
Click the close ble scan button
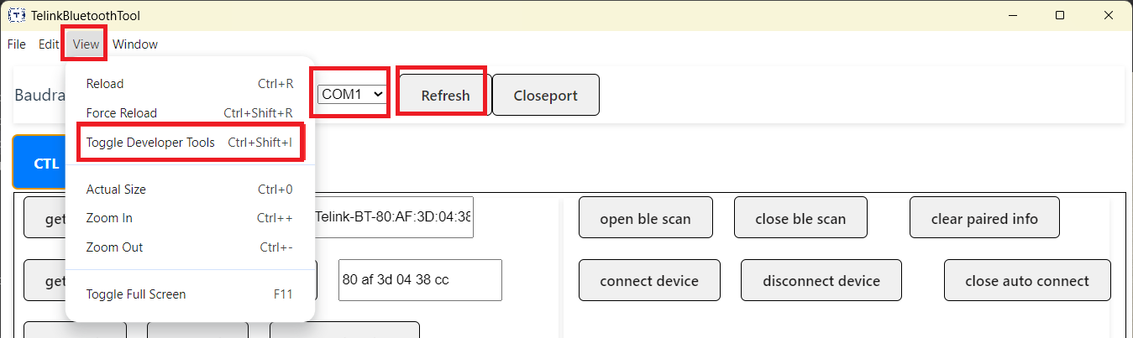pyautogui.click(x=800, y=218)
